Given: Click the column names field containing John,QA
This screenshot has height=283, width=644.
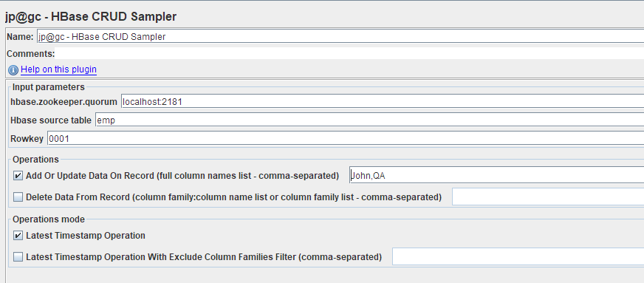Looking at the screenshot, I should coord(496,176).
